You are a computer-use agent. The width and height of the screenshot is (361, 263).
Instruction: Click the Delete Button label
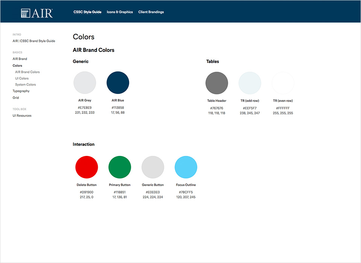86,185
